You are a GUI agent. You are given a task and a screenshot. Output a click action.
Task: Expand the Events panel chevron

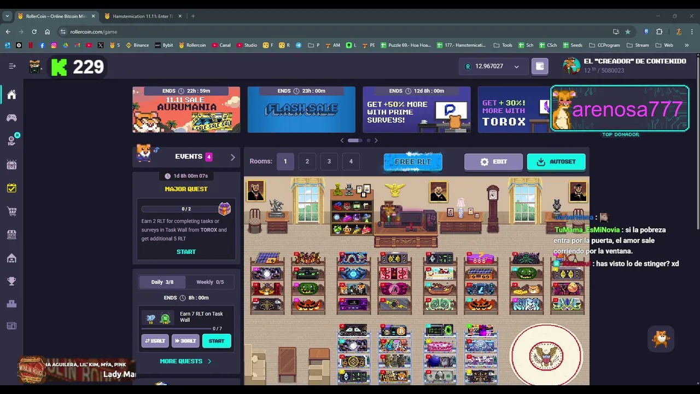click(x=232, y=157)
